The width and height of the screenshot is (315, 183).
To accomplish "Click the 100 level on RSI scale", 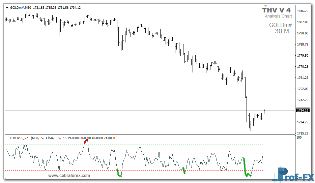I will click(299, 138).
